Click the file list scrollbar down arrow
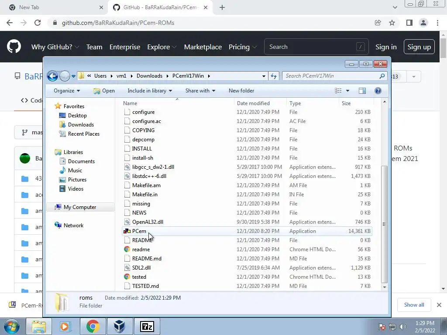 [x=385, y=287]
